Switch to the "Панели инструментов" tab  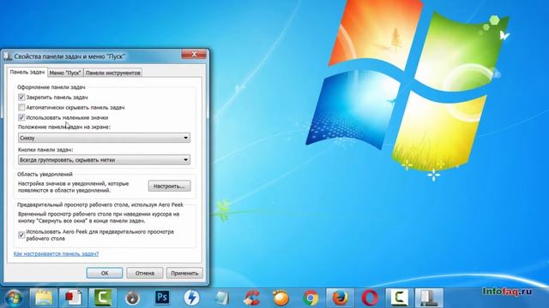pyautogui.click(x=112, y=73)
